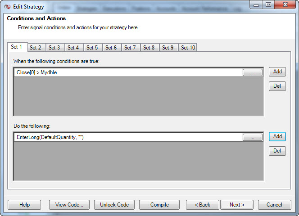Click the NinjaTrader logo icon in title bar
This screenshot has width=299, height=216.
coord(8,7)
